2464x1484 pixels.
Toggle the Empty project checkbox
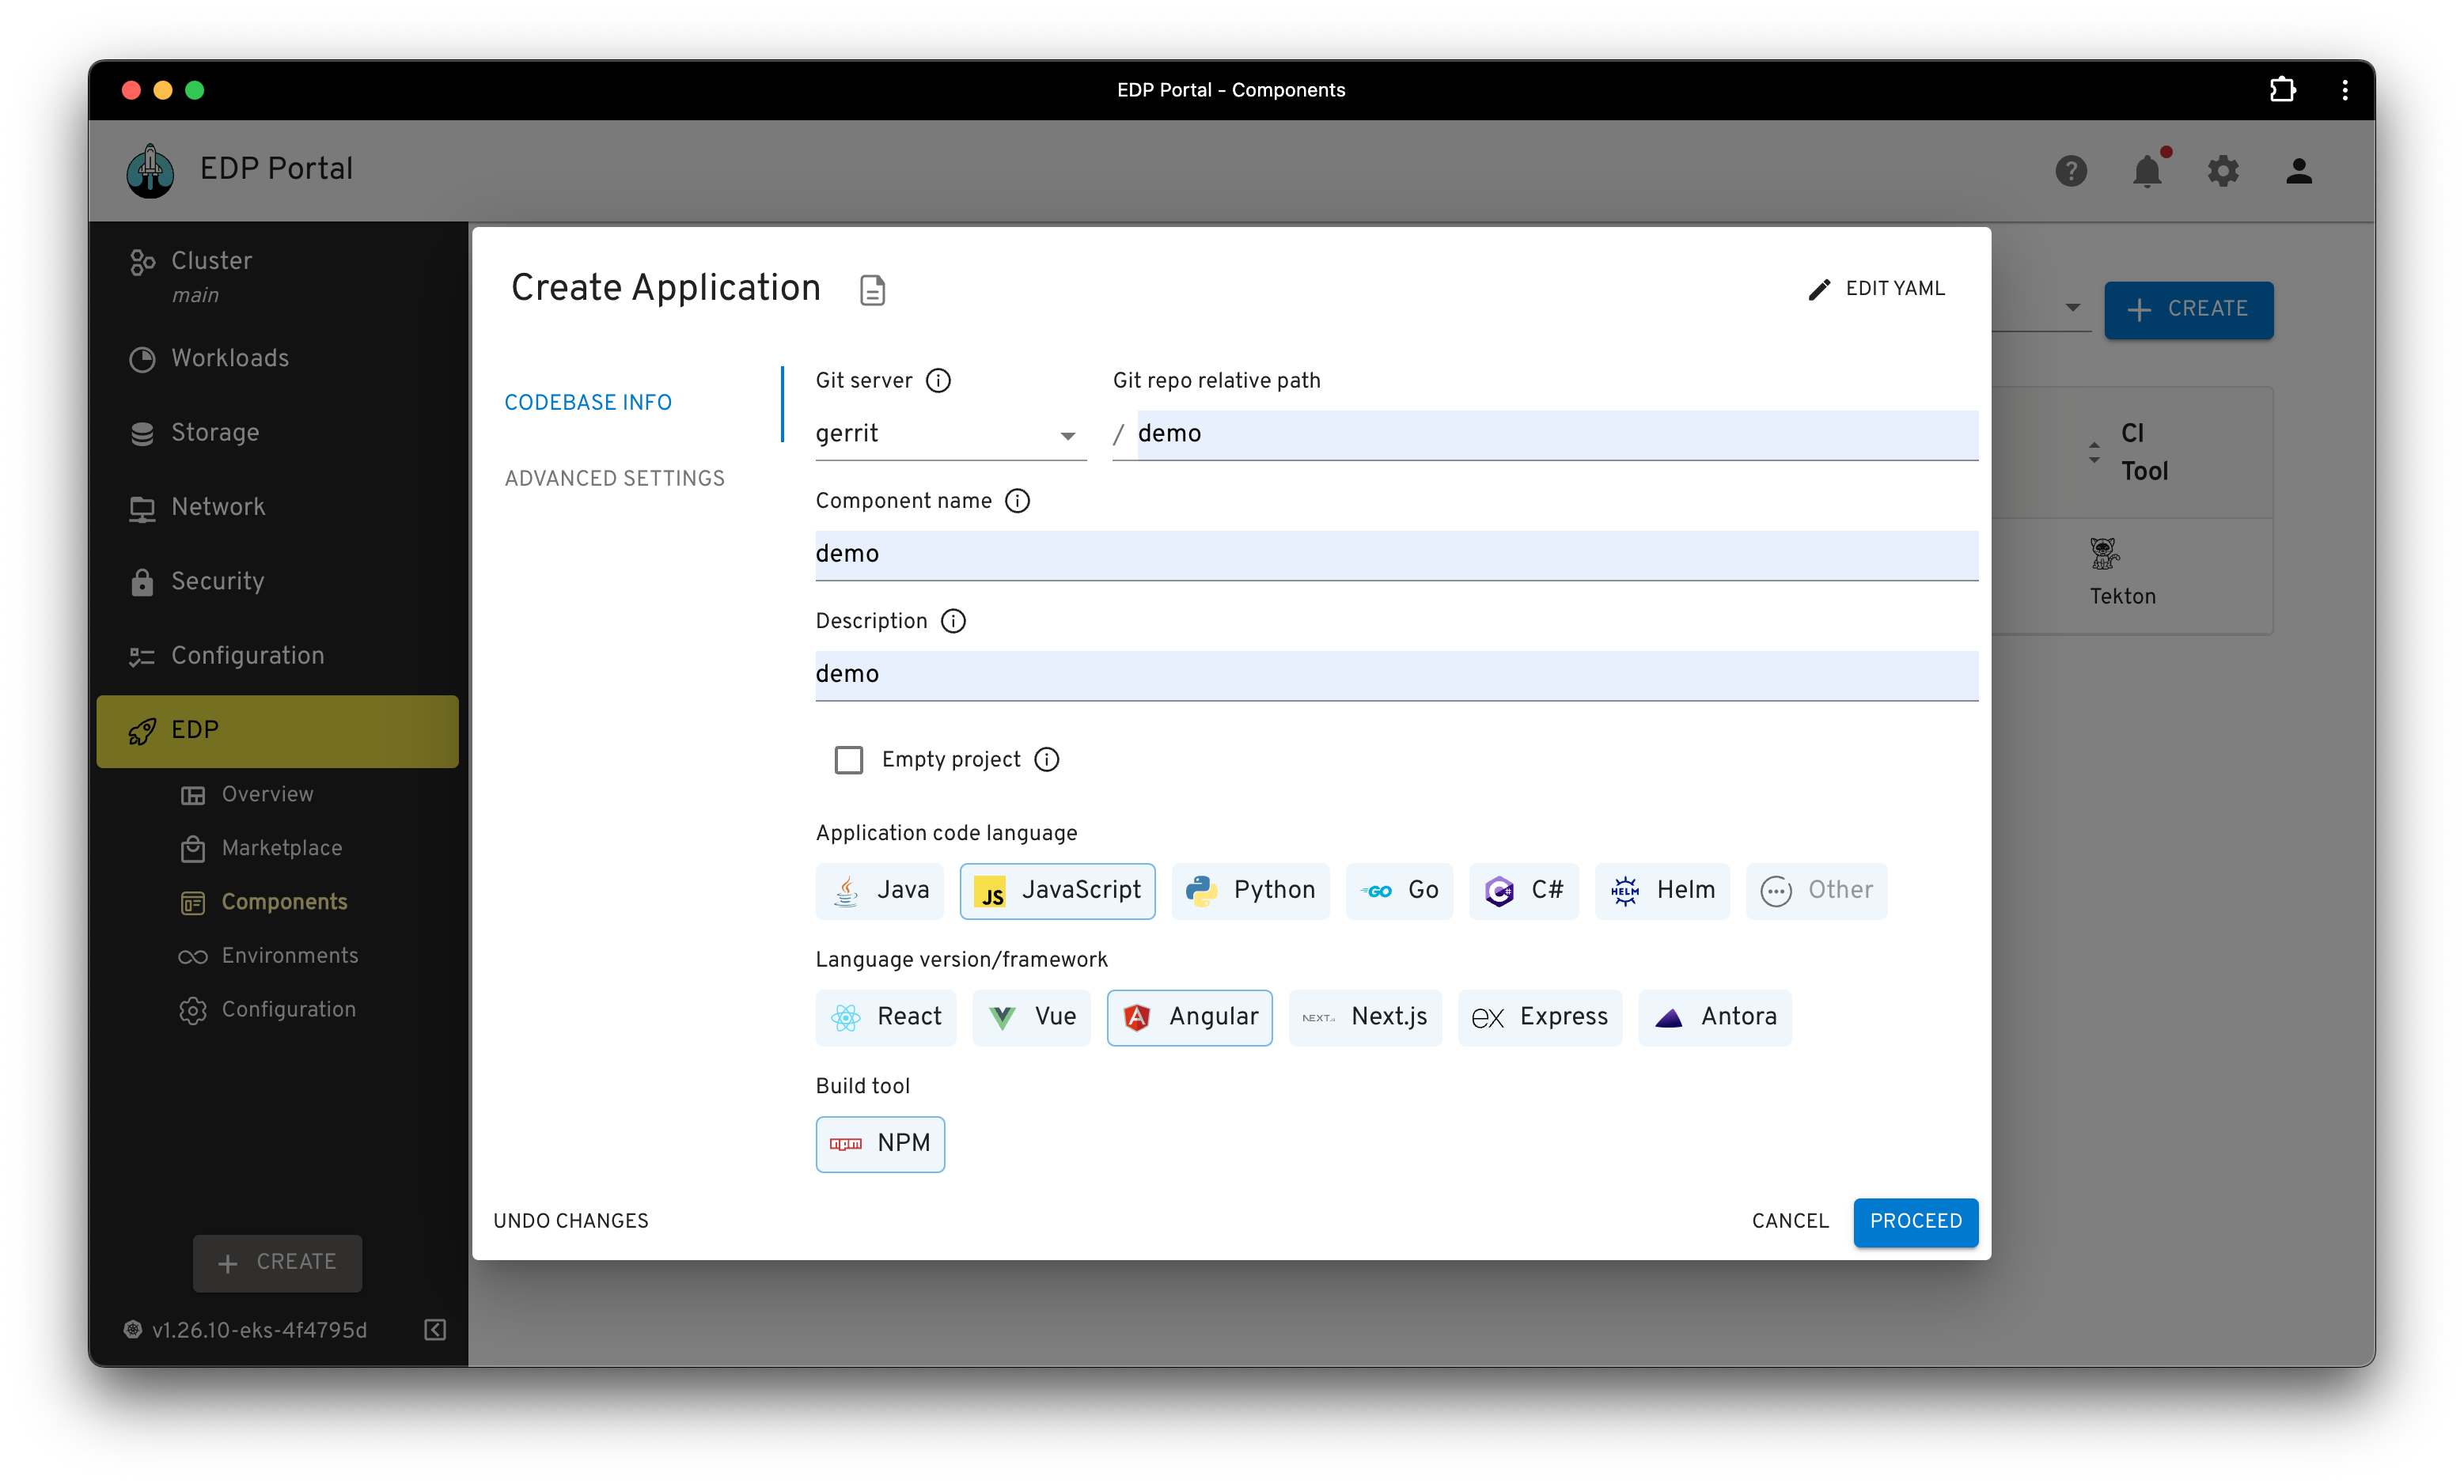click(847, 760)
